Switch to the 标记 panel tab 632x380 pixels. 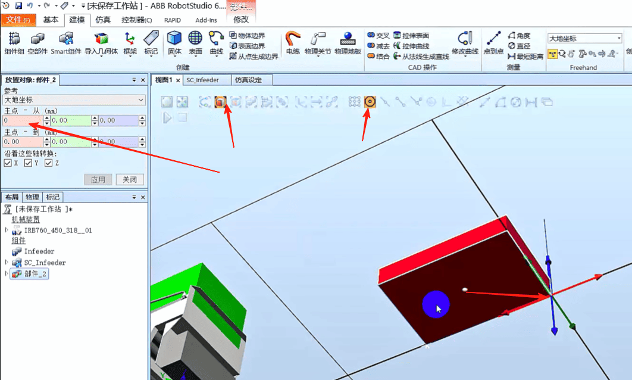click(53, 197)
